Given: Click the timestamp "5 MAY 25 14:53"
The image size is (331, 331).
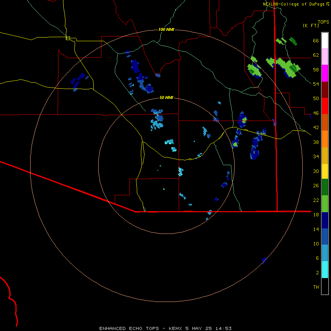Looking at the screenshot, I should pyautogui.click(x=209, y=328).
